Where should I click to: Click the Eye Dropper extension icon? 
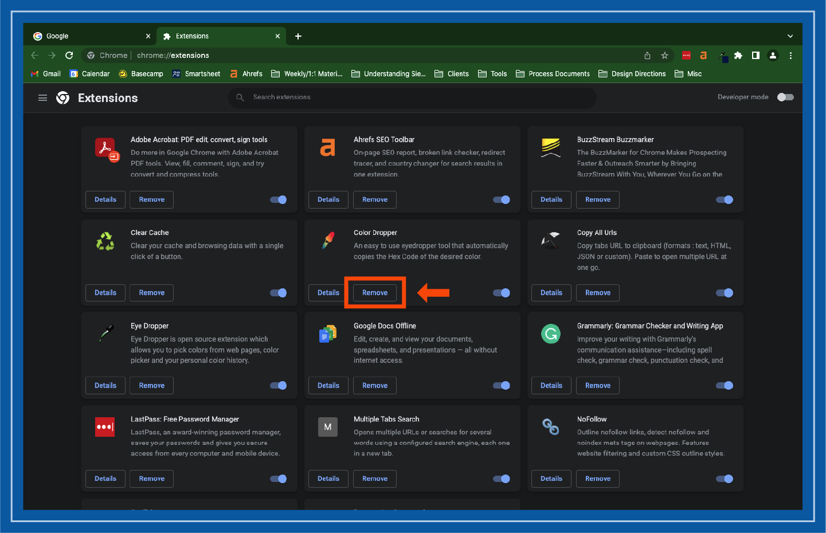pyautogui.click(x=106, y=334)
